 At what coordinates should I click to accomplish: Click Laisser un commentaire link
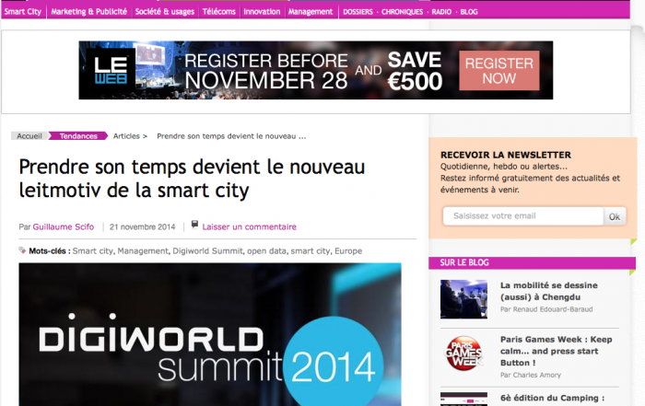[250, 226]
